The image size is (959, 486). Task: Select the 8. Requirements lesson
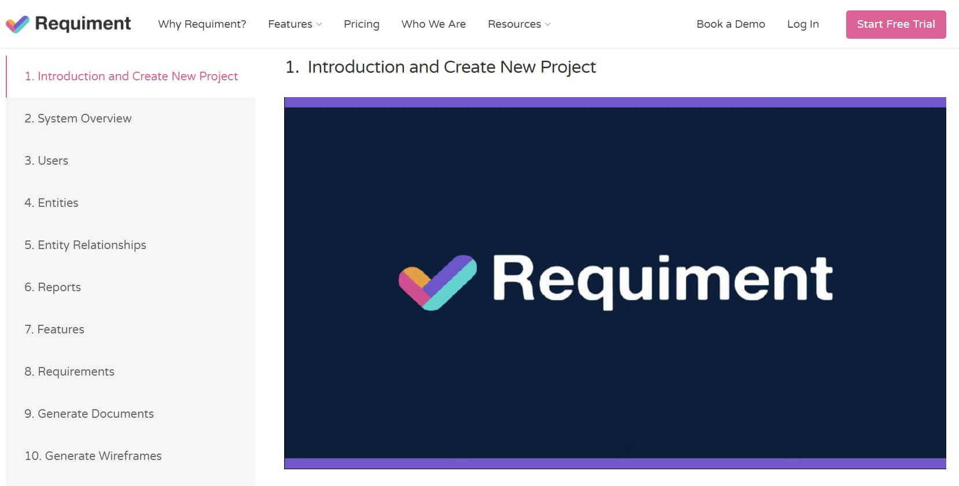(x=131, y=372)
